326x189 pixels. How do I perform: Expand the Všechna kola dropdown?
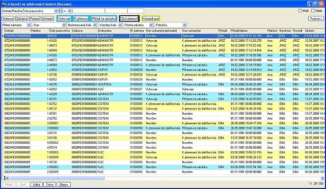(120, 25)
